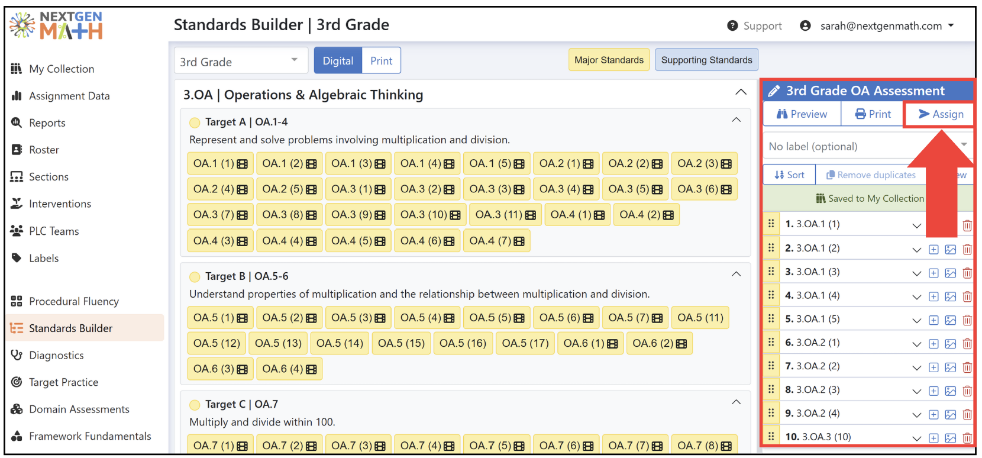Click the user account avatar icon
Image resolution: width=982 pixels, height=458 pixels.
[805, 25]
